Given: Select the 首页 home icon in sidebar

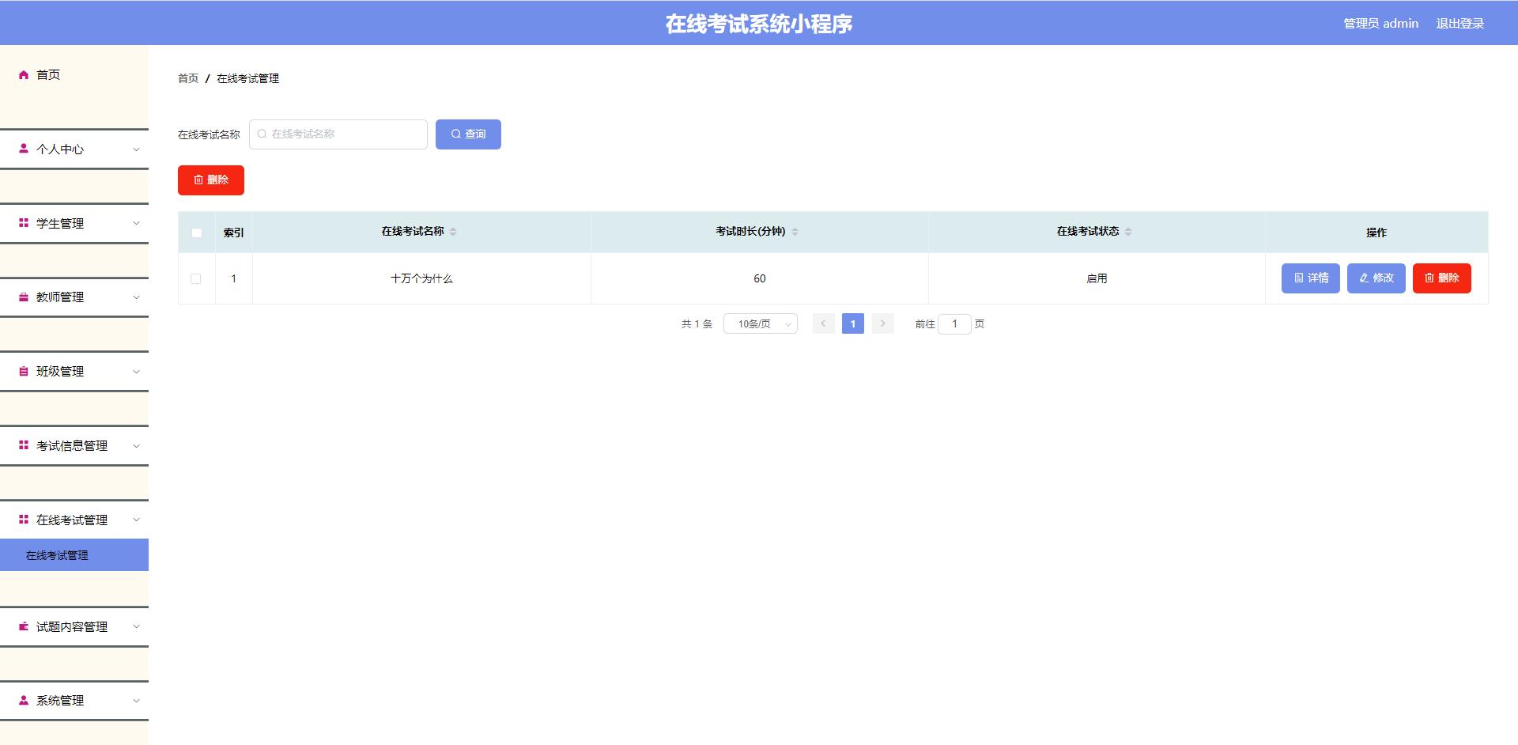Looking at the screenshot, I should (x=23, y=74).
